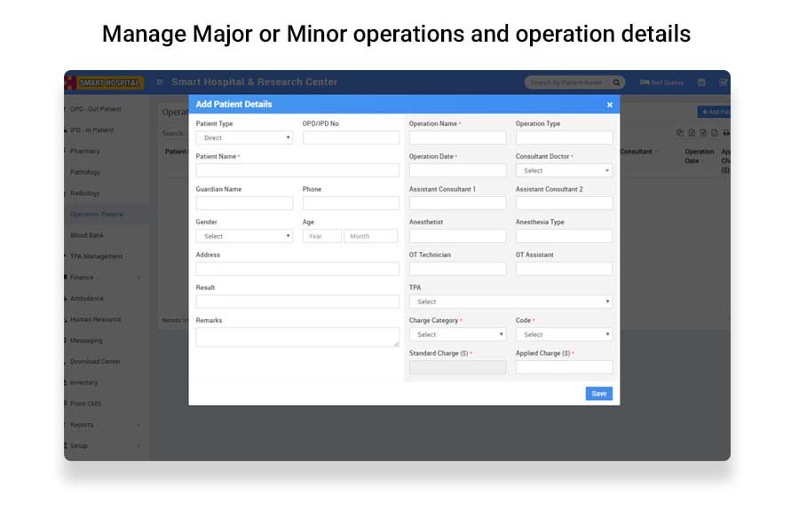This screenshot has height=517, width=799.
Task: Open the calendar icon in top bar
Action: (x=701, y=82)
